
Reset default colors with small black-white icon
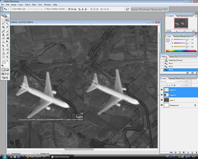pyautogui.click(x=2, y=65)
